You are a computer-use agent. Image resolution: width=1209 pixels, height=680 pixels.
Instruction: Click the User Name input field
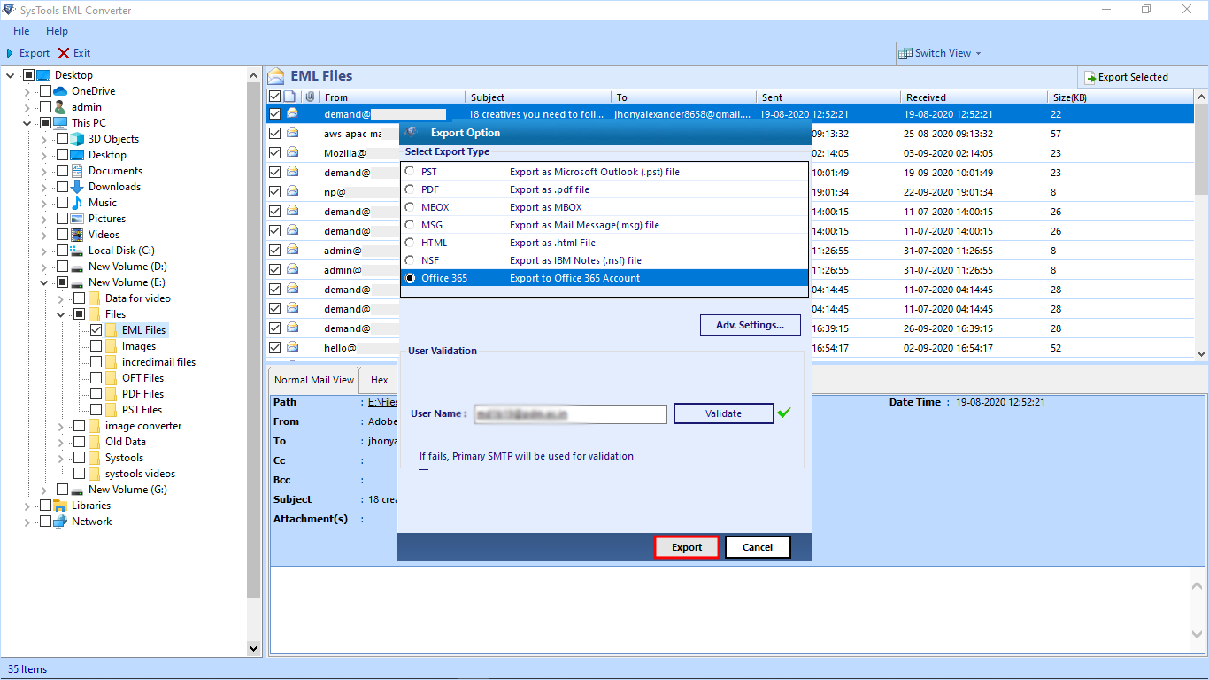pos(570,413)
